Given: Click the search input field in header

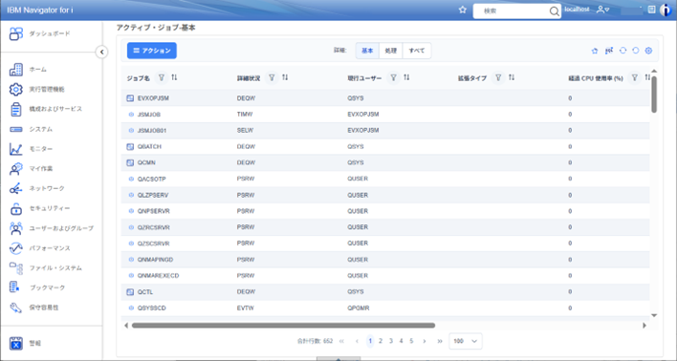Looking at the screenshot, I should pos(512,11).
